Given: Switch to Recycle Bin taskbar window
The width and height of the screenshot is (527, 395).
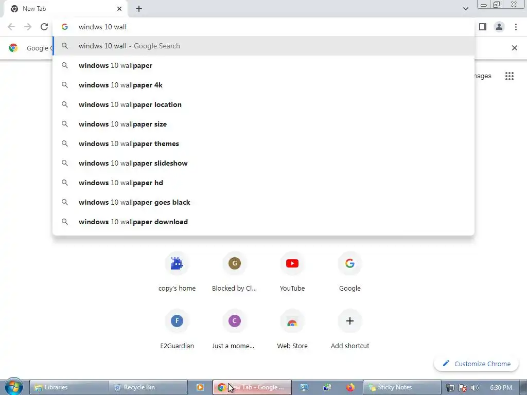Looking at the screenshot, I should tap(148, 387).
